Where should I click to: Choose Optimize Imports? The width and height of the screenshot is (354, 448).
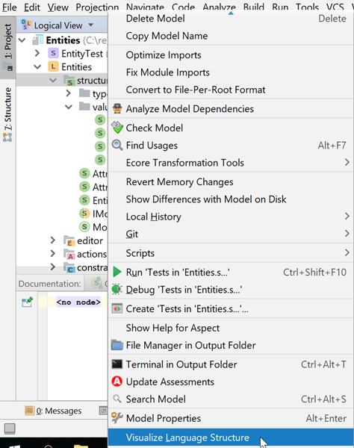coord(231,55)
